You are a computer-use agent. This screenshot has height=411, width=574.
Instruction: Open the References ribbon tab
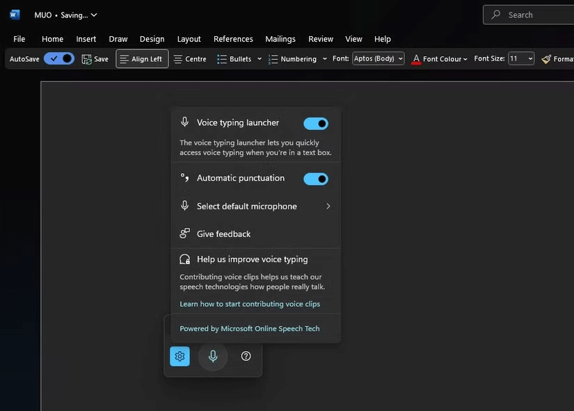[x=233, y=39]
